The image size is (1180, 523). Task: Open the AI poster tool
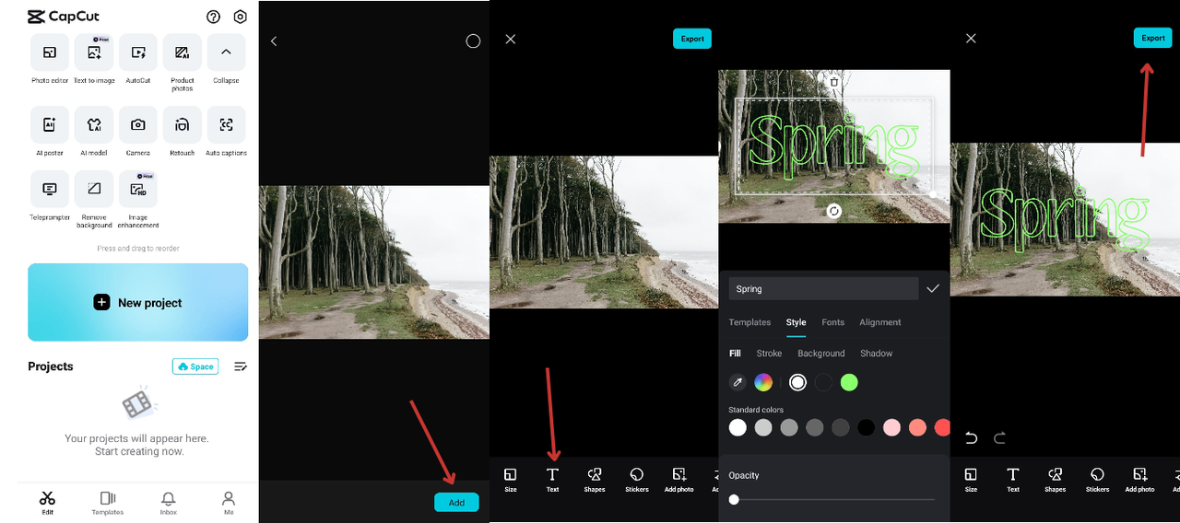click(50, 124)
